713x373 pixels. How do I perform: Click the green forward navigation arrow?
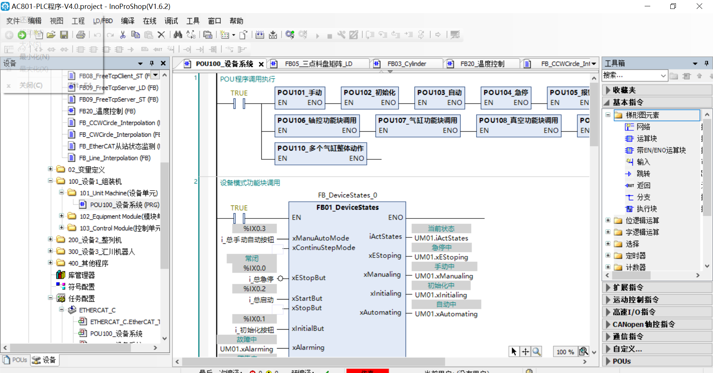click(x=22, y=35)
